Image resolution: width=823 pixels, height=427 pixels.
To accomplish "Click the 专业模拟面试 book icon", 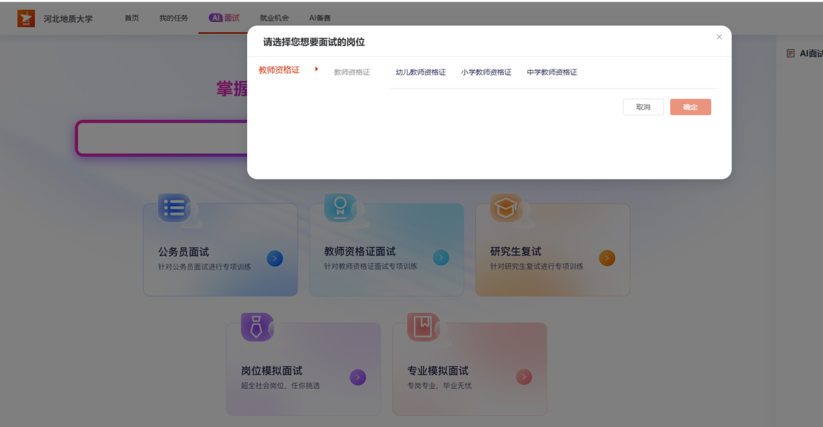I will click(423, 327).
